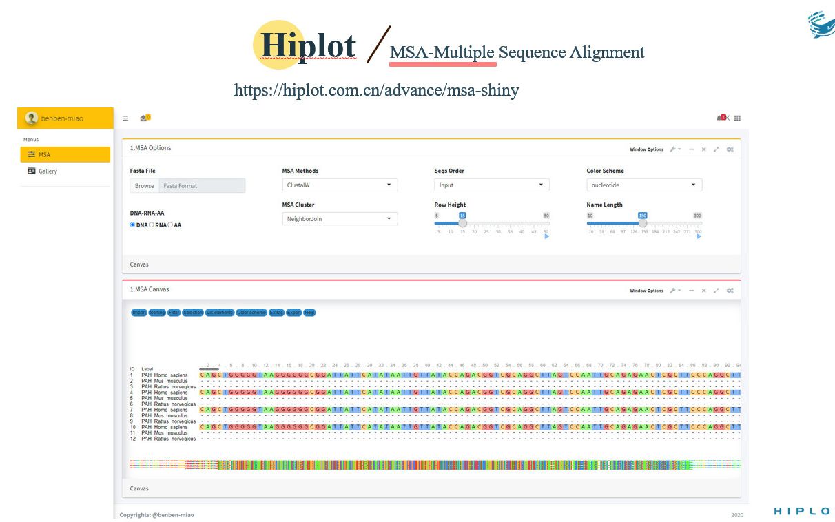The width and height of the screenshot is (835, 522).
Task: Click the Browse fasta file button
Action: pyautogui.click(x=145, y=186)
